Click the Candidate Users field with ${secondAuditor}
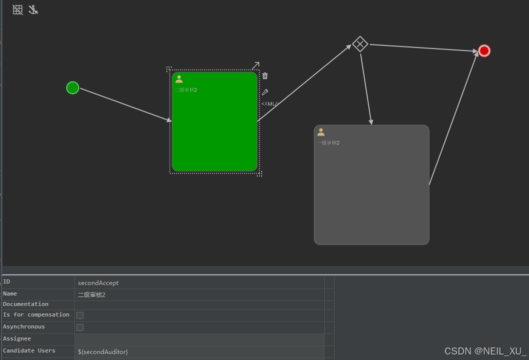Viewport: 529px width, 360px height. pyautogui.click(x=199, y=352)
